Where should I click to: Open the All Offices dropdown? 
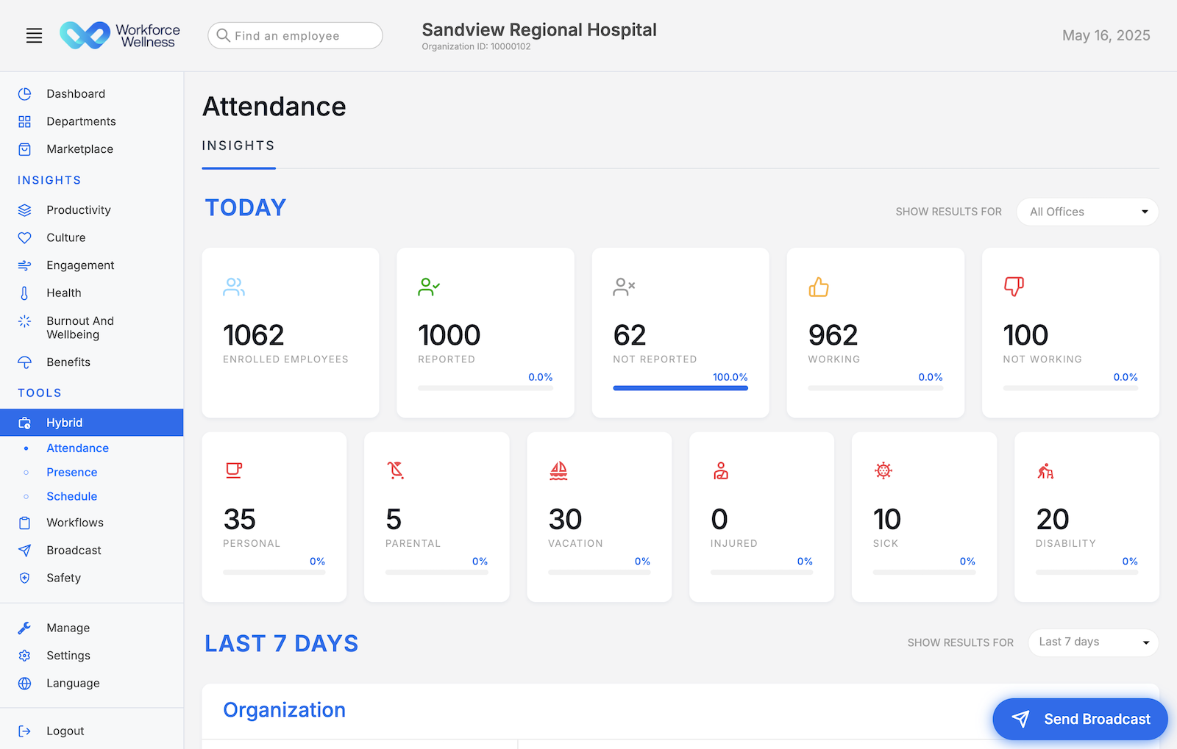(x=1087, y=212)
